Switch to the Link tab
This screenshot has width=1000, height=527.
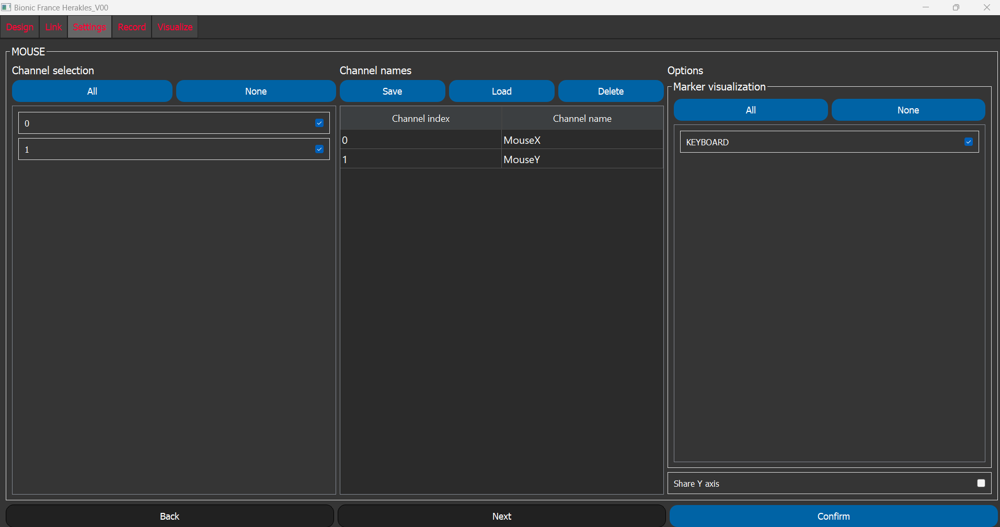pos(53,27)
